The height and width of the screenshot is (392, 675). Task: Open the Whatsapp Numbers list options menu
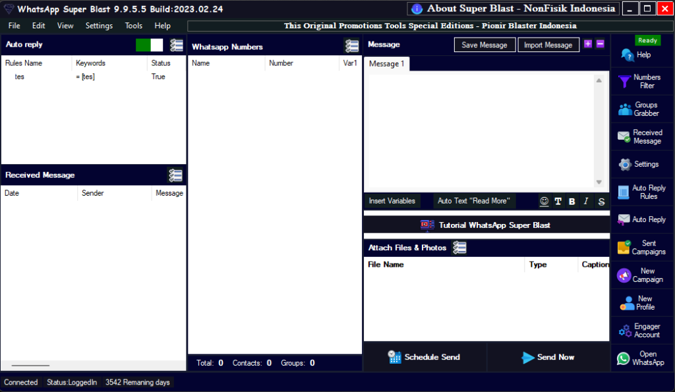[x=351, y=46]
